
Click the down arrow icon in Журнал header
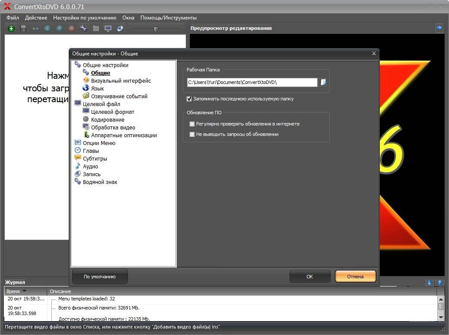tap(429, 283)
